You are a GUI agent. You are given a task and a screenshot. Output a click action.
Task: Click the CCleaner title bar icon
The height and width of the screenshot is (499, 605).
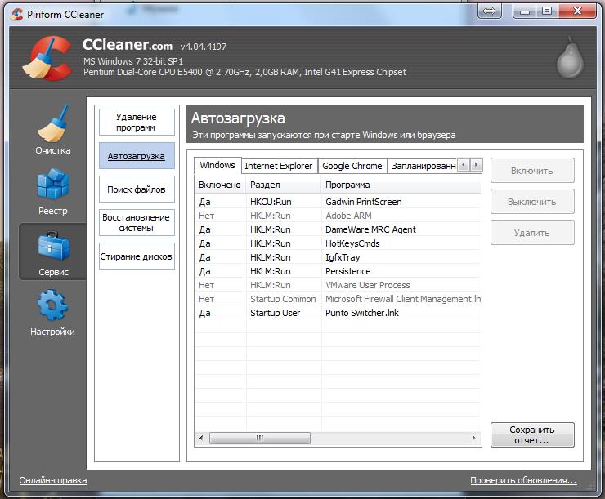(17, 14)
